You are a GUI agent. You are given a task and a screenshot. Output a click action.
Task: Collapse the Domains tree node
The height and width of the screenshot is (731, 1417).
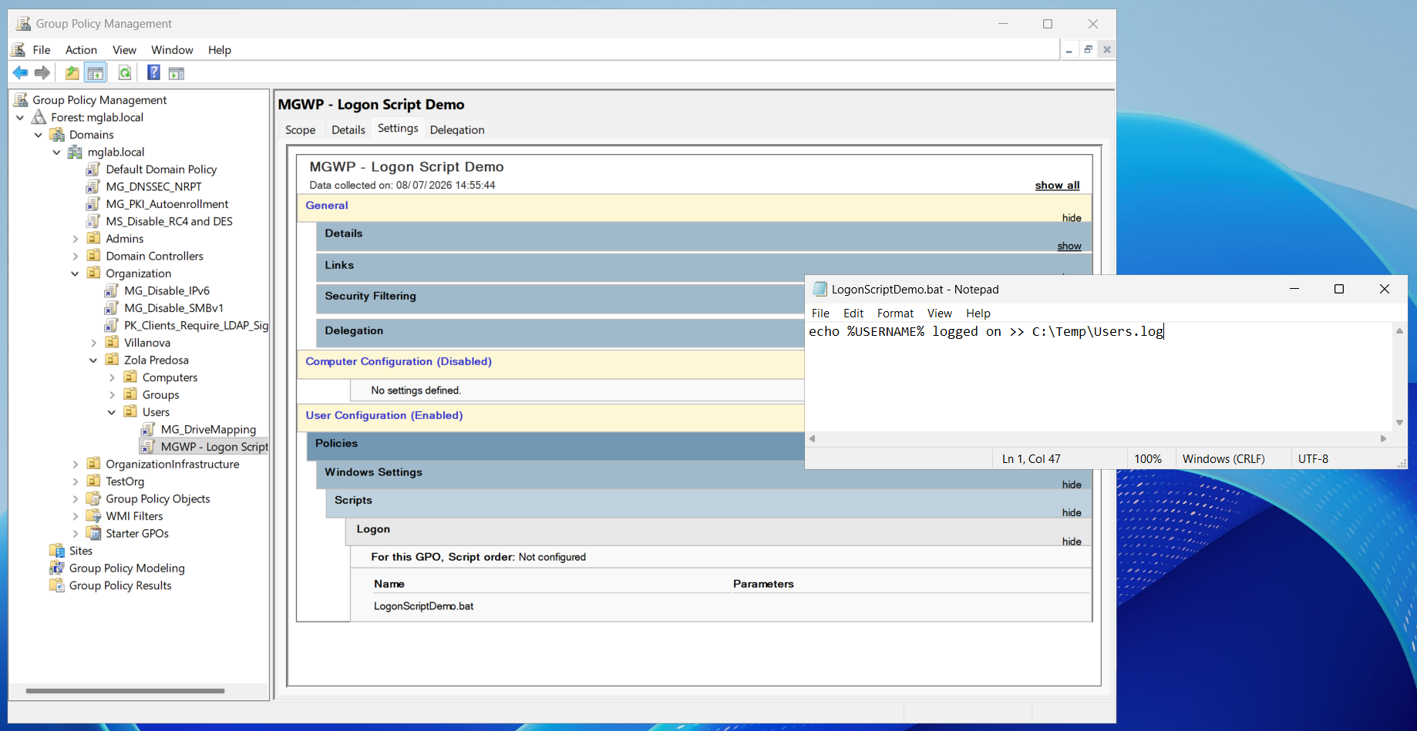pyautogui.click(x=39, y=135)
